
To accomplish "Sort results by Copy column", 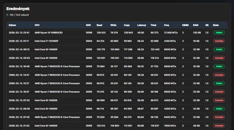I will [127, 25].
